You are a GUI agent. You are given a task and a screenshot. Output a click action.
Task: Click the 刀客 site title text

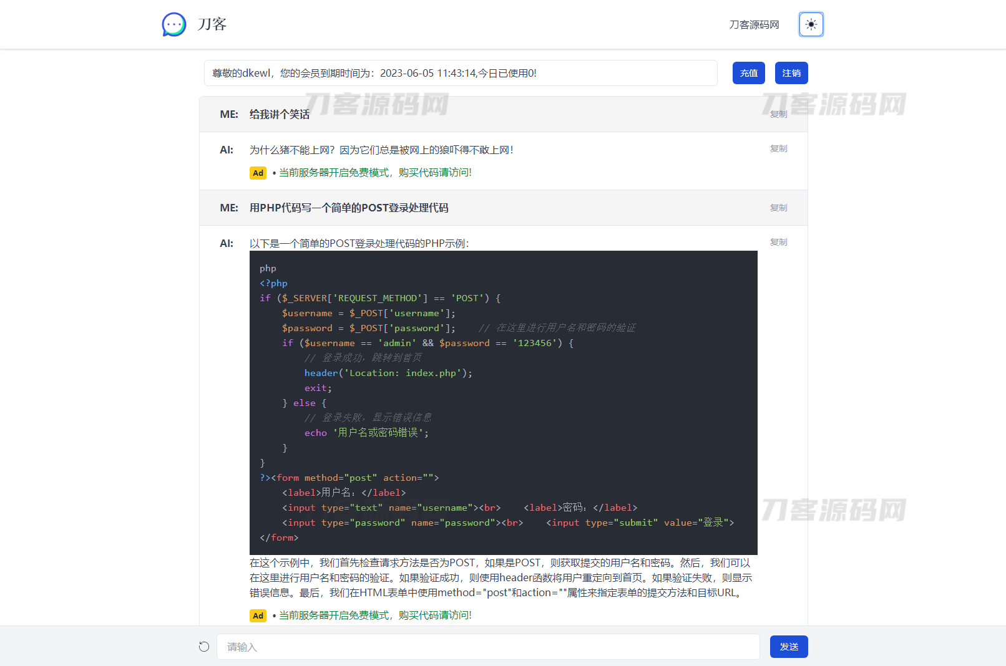pos(212,24)
